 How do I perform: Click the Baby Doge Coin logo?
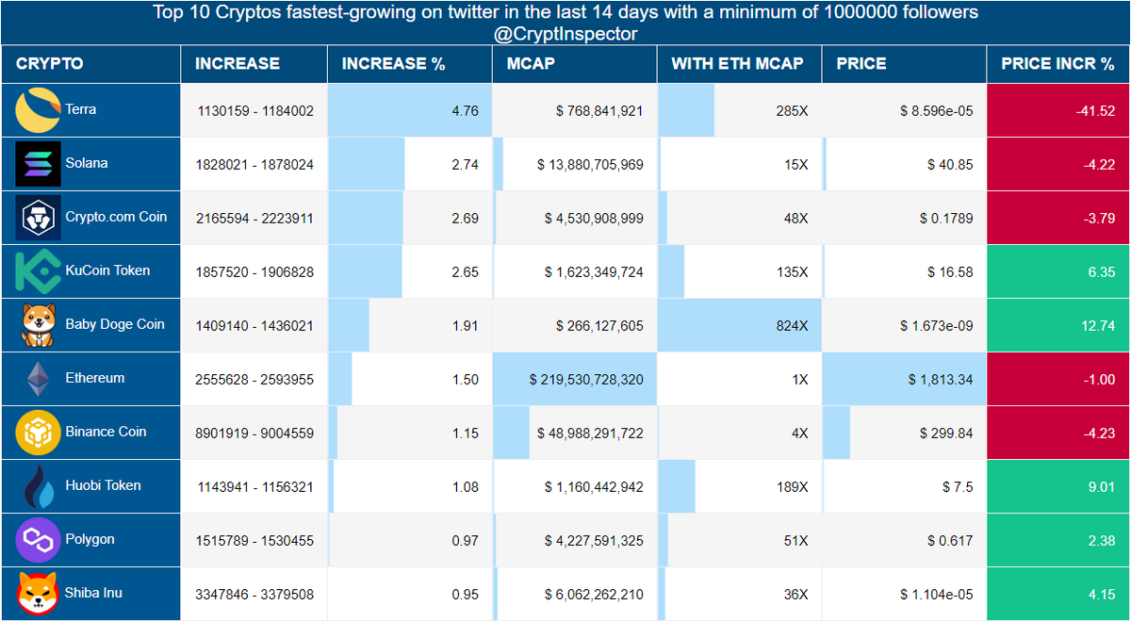[x=39, y=325]
